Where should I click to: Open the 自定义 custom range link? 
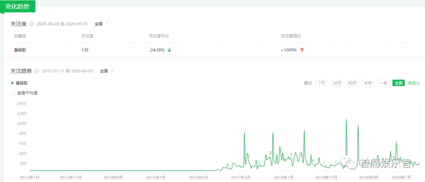tap(414, 83)
